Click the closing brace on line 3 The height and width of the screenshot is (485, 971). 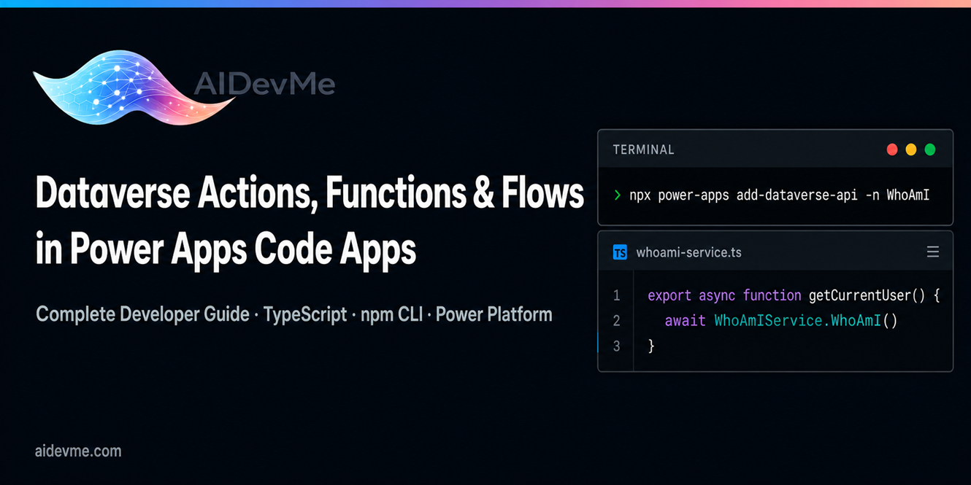tap(651, 346)
